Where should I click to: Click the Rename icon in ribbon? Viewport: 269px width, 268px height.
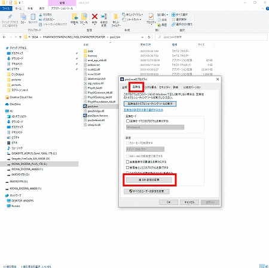point(104,17)
